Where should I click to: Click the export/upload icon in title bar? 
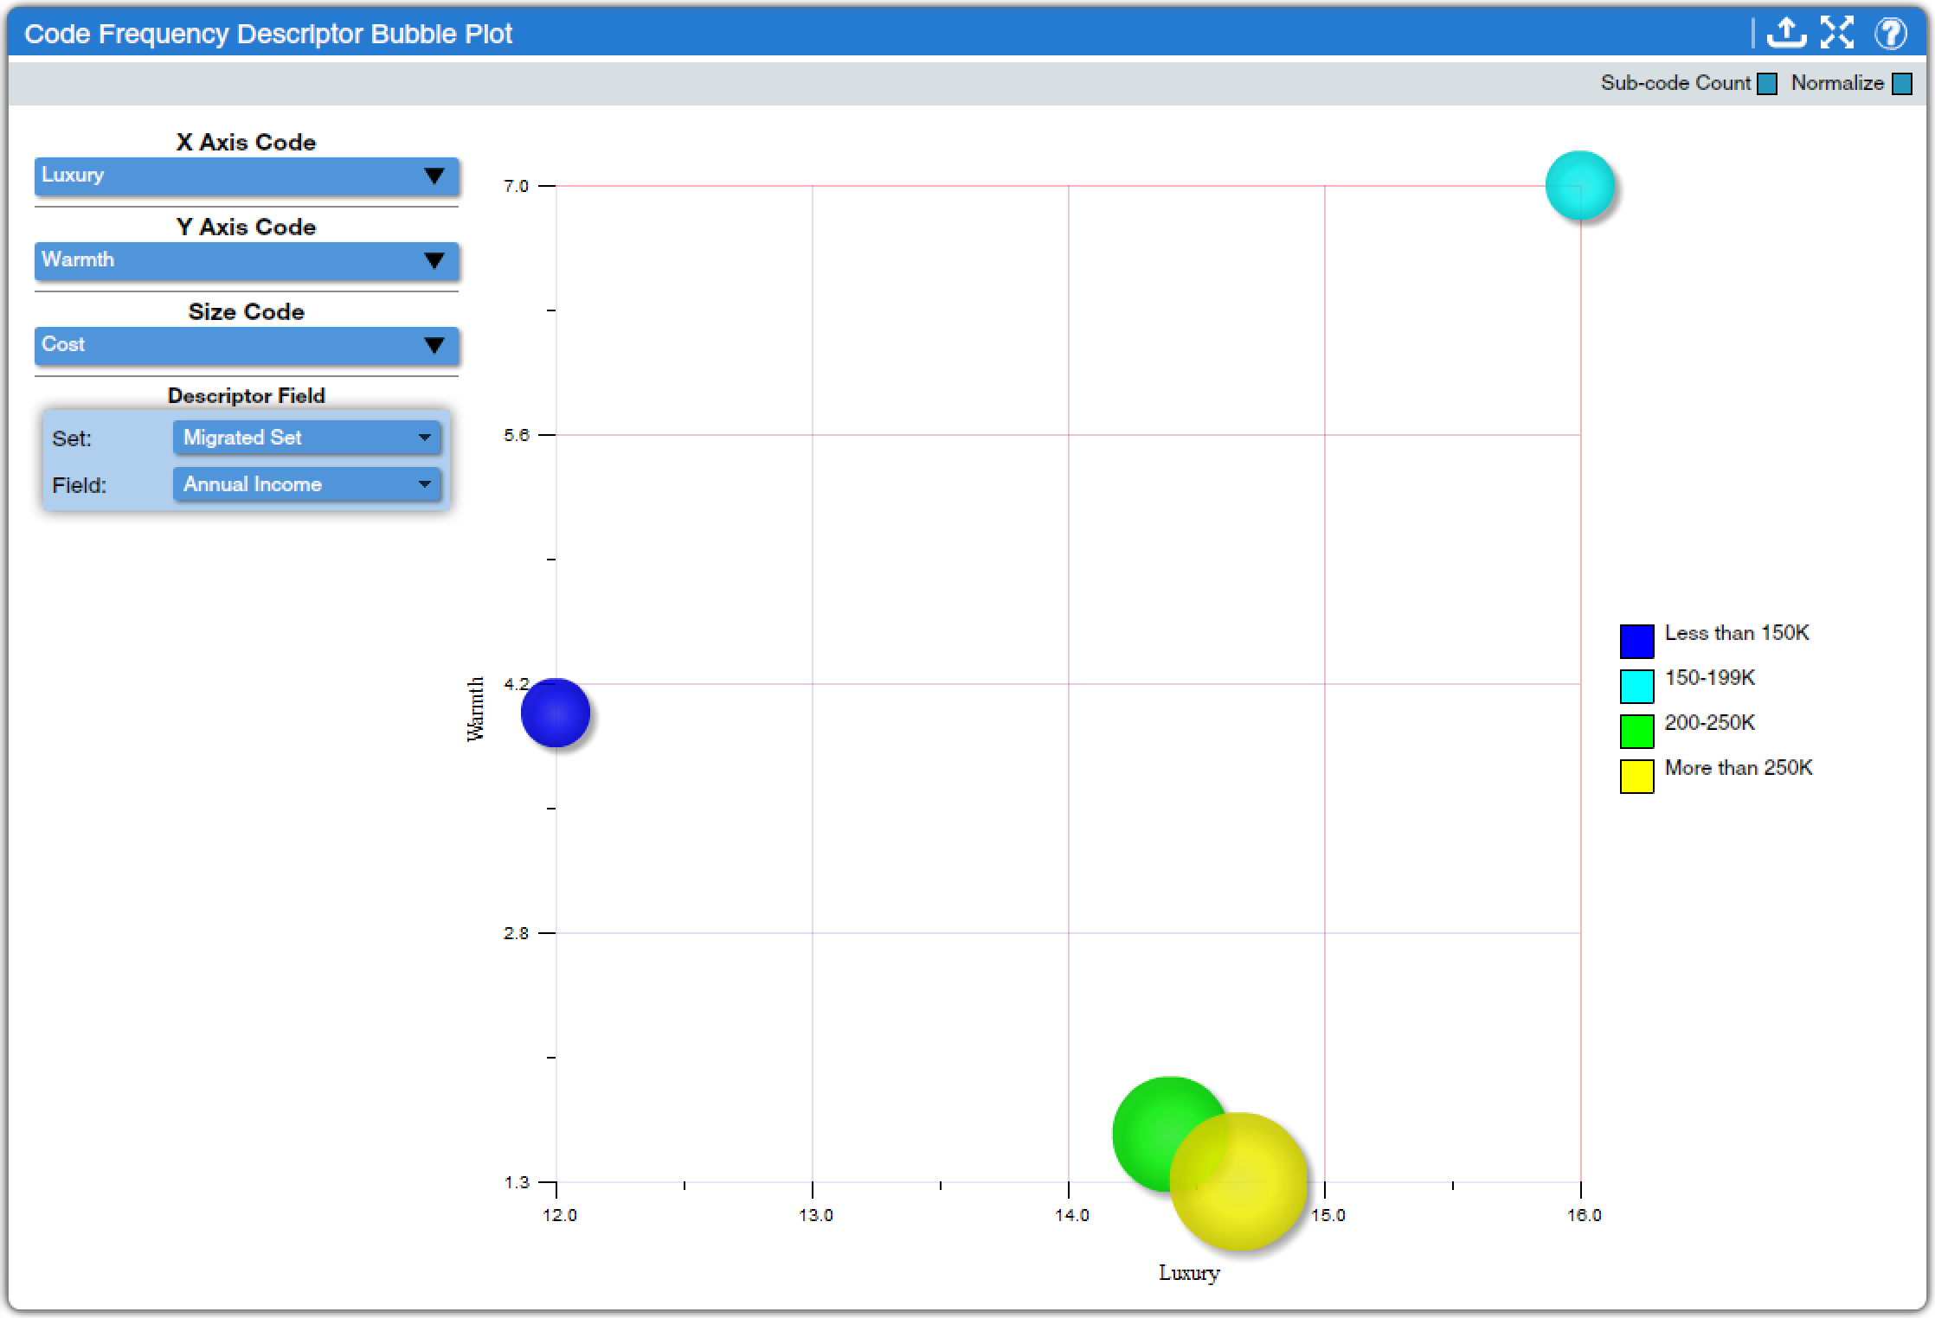coord(1785,33)
